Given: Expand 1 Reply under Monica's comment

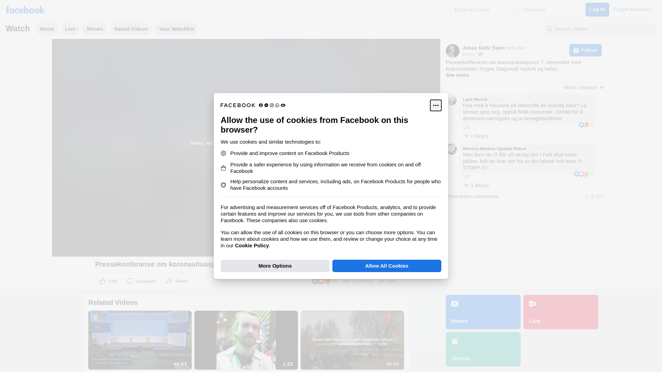Looking at the screenshot, I should pyautogui.click(x=476, y=185).
